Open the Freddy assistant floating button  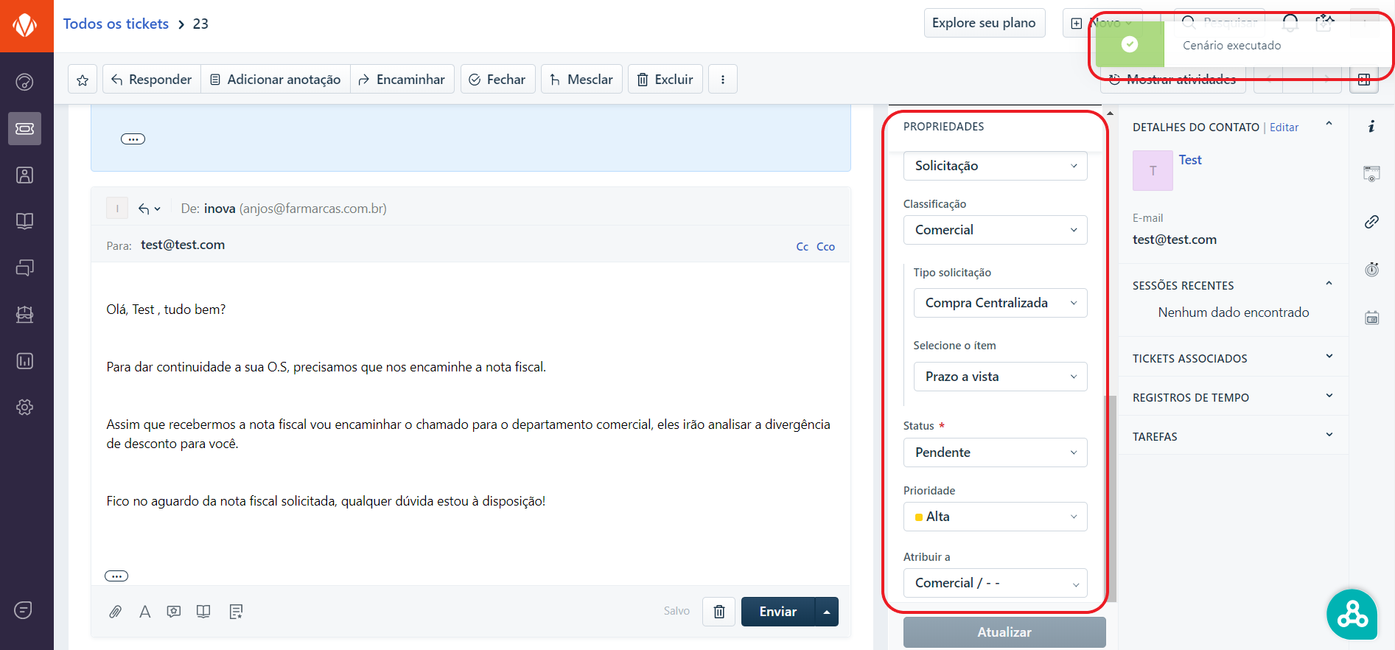1352,614
